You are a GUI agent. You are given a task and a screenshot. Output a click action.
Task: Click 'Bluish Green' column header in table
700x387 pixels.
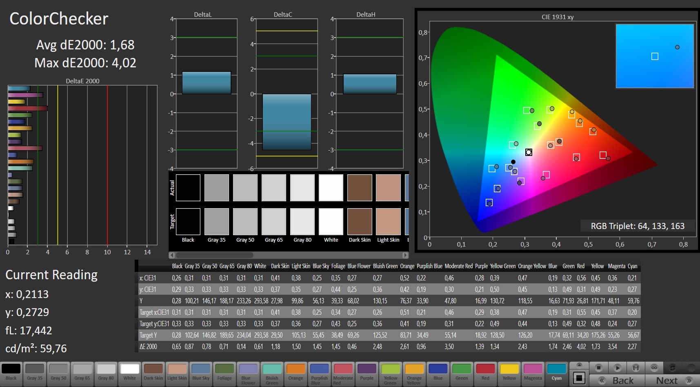click(385, 266)
